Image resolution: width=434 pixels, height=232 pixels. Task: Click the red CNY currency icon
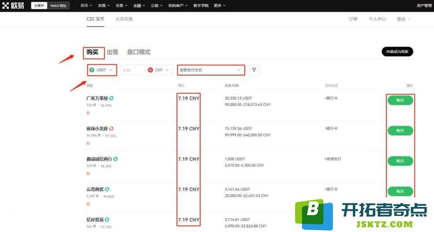pos(150,70)
